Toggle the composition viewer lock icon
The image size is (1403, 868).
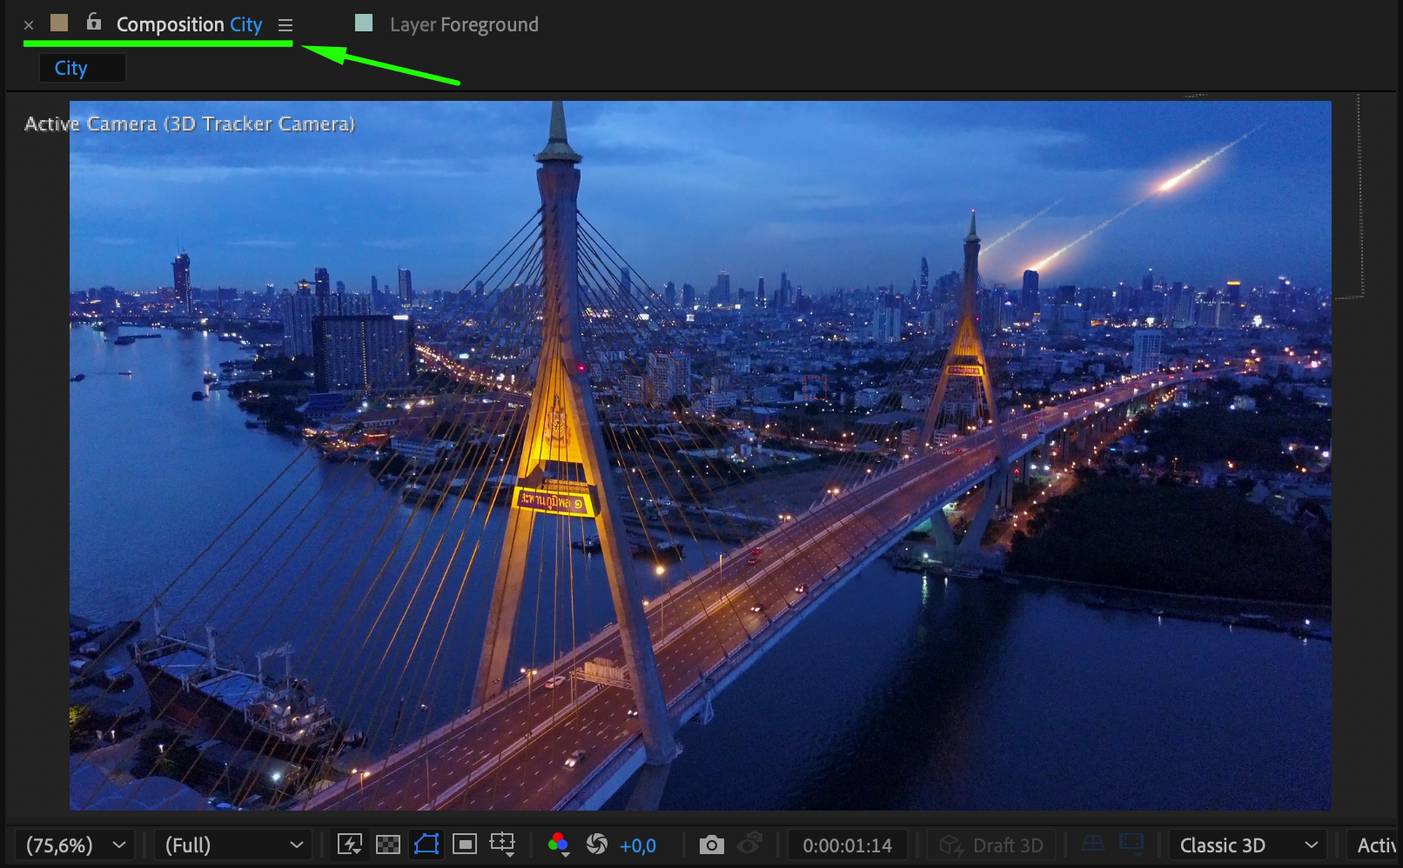click(x=94, y=23)
